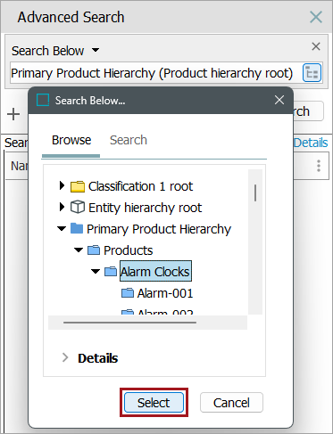333x434 pixels.
Task: Expand the Entity hierarchy root node
Action: [62, 207]
